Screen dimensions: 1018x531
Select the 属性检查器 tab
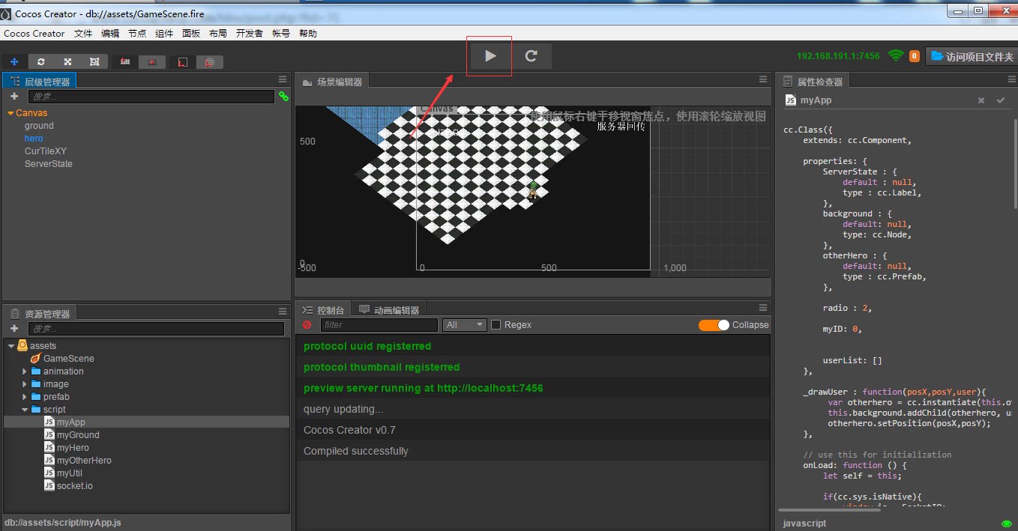tap(812, 82)
